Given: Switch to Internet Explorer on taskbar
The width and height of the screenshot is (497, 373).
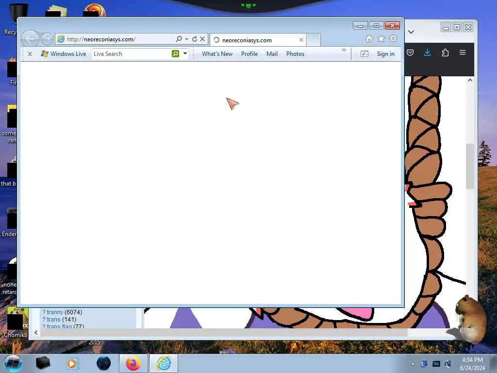Looking at the screenshot, I should 164,363.
